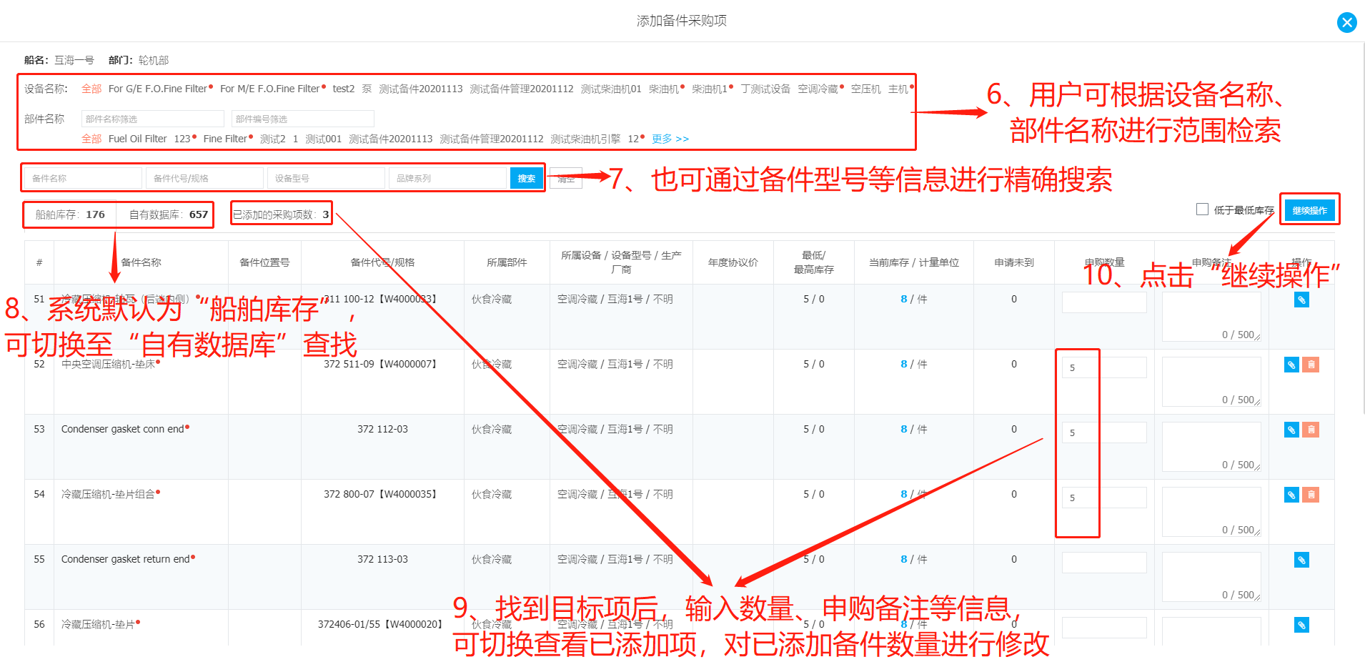Filter by equipment 丁测试设备
The image size is (1365, 672).
(x=765, y=89)
